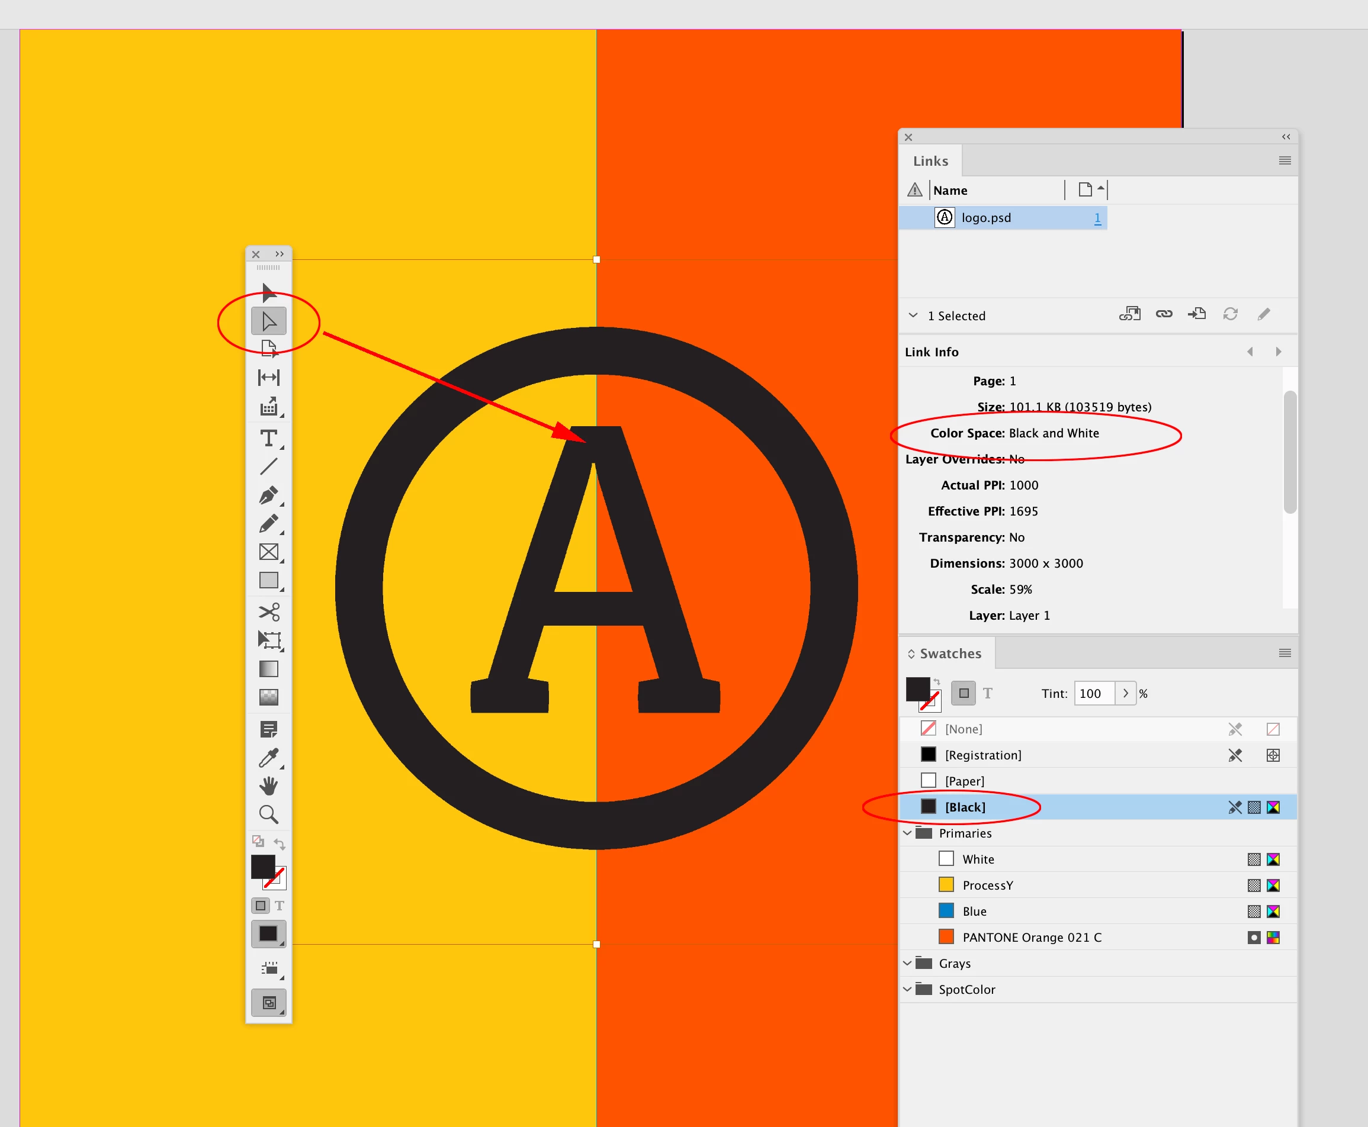Collapse the Grays swatch group
The image size is (1368, 1127).
click(x=907, y=964)
